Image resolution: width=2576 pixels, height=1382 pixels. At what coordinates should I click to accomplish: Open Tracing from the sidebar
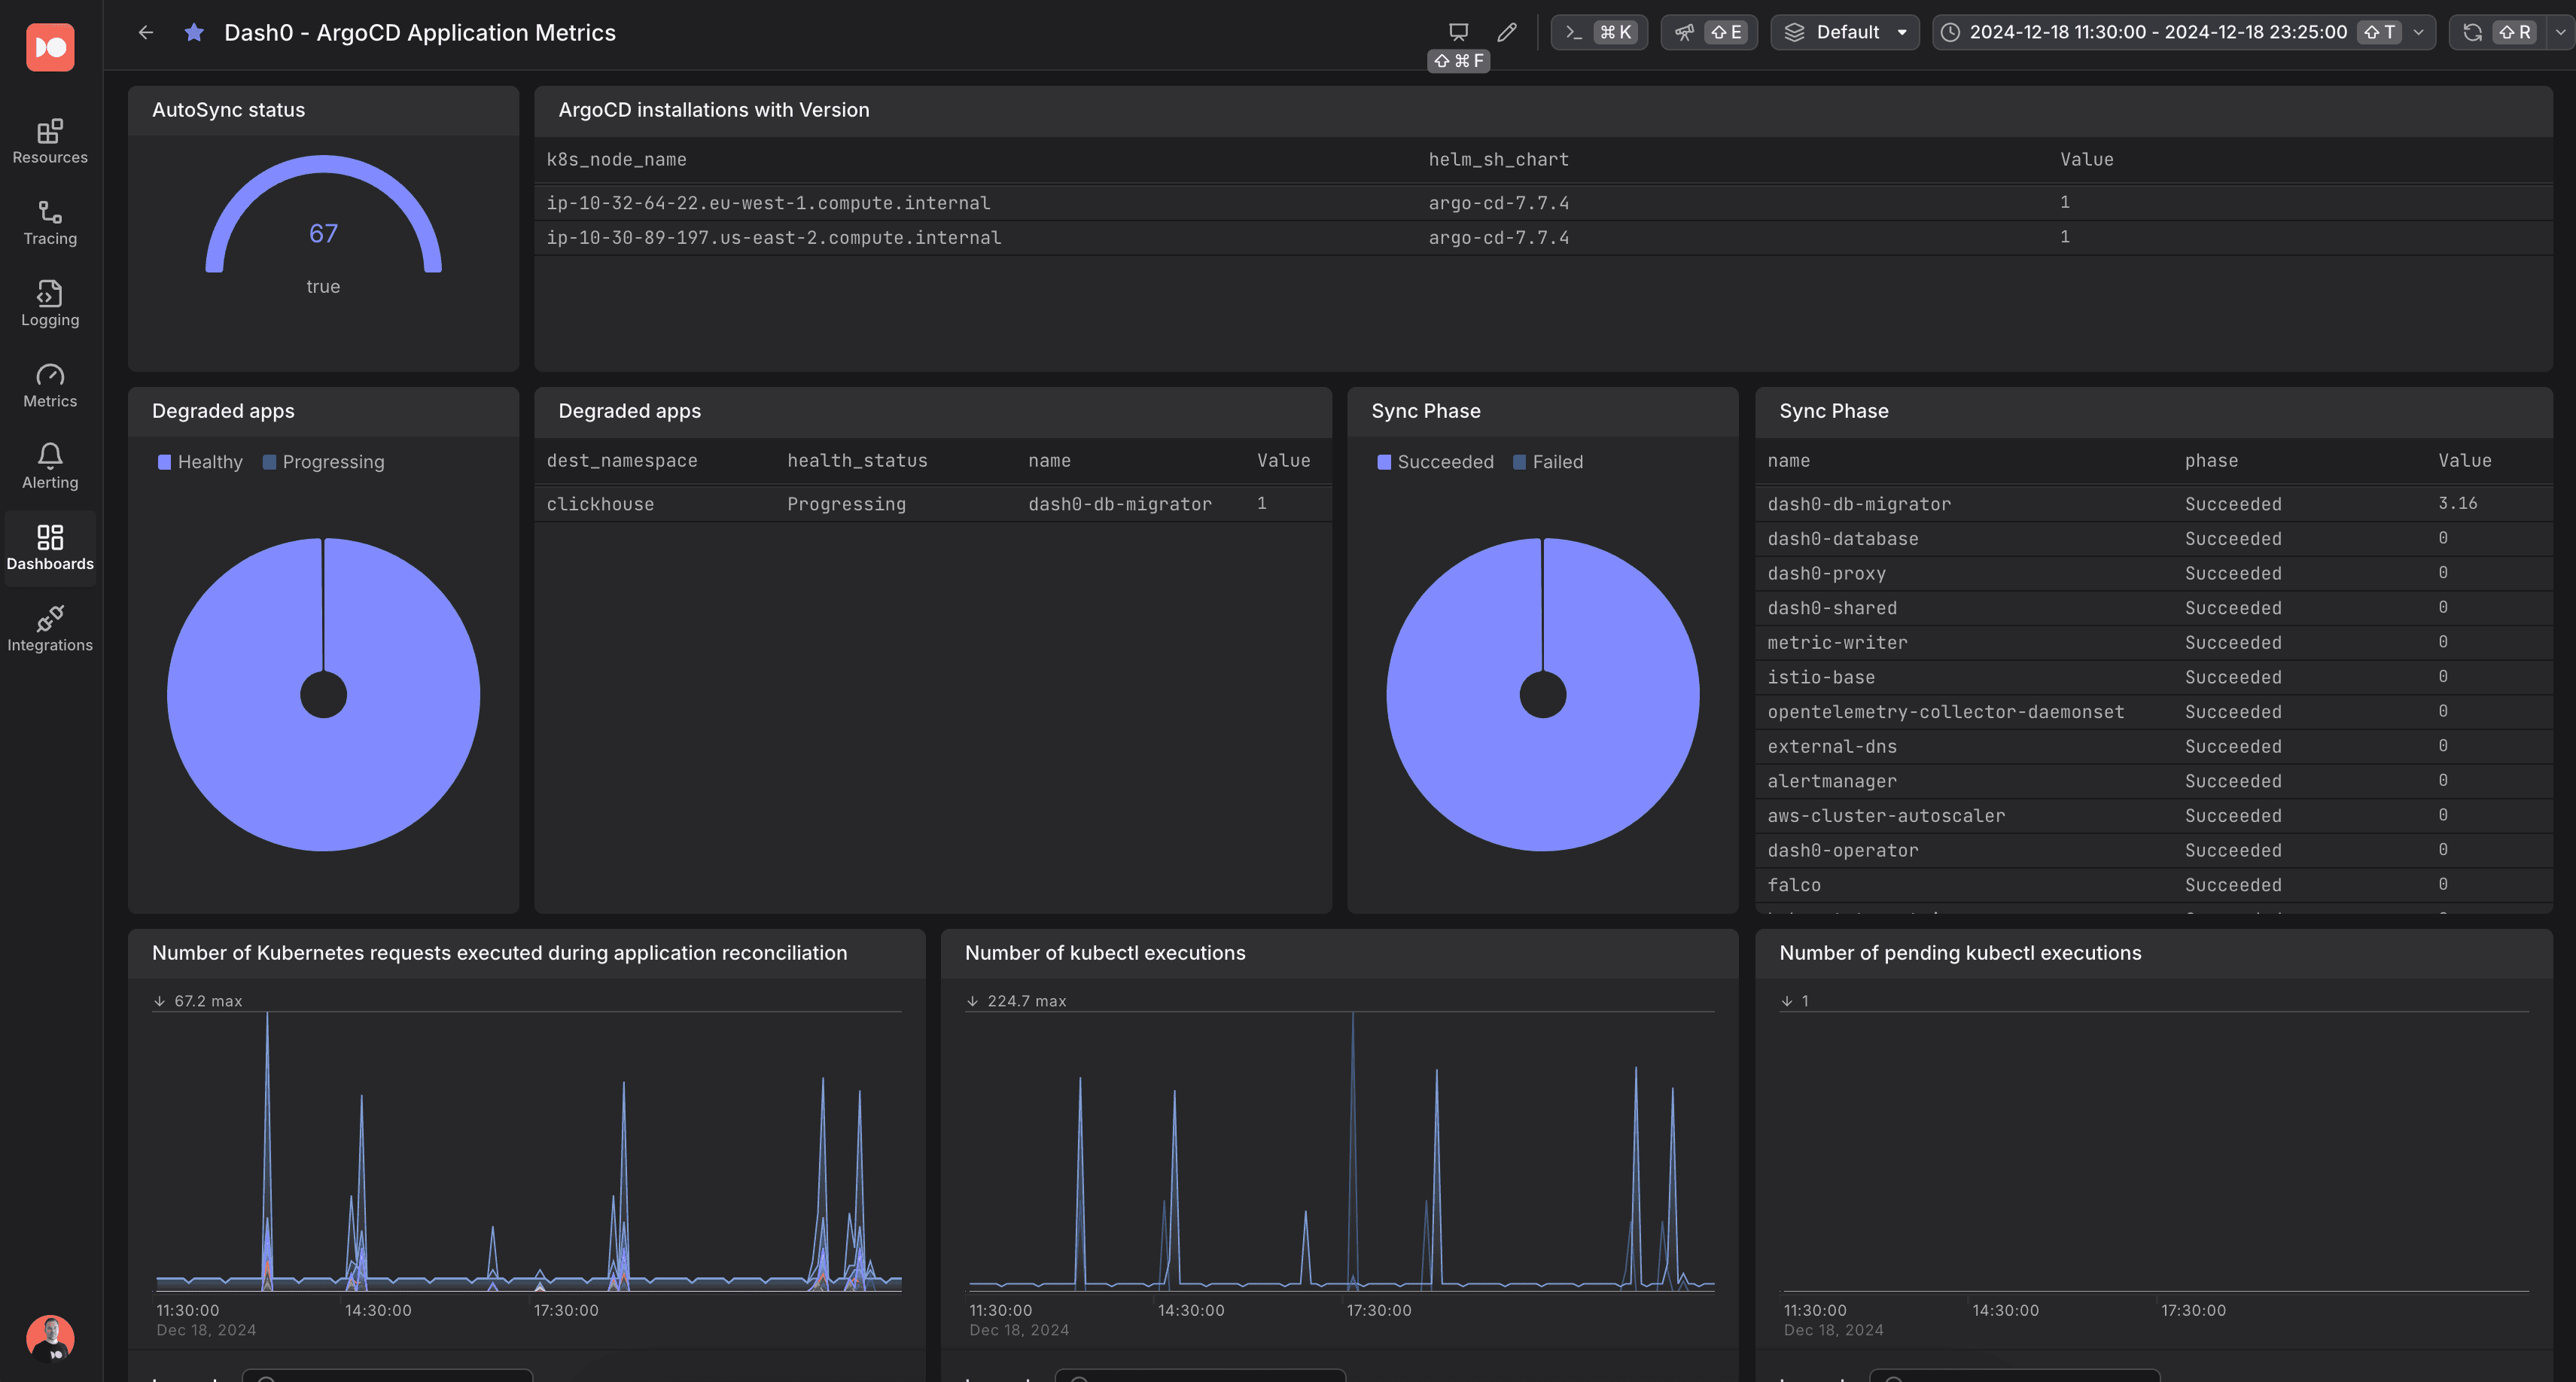point(50,222)
